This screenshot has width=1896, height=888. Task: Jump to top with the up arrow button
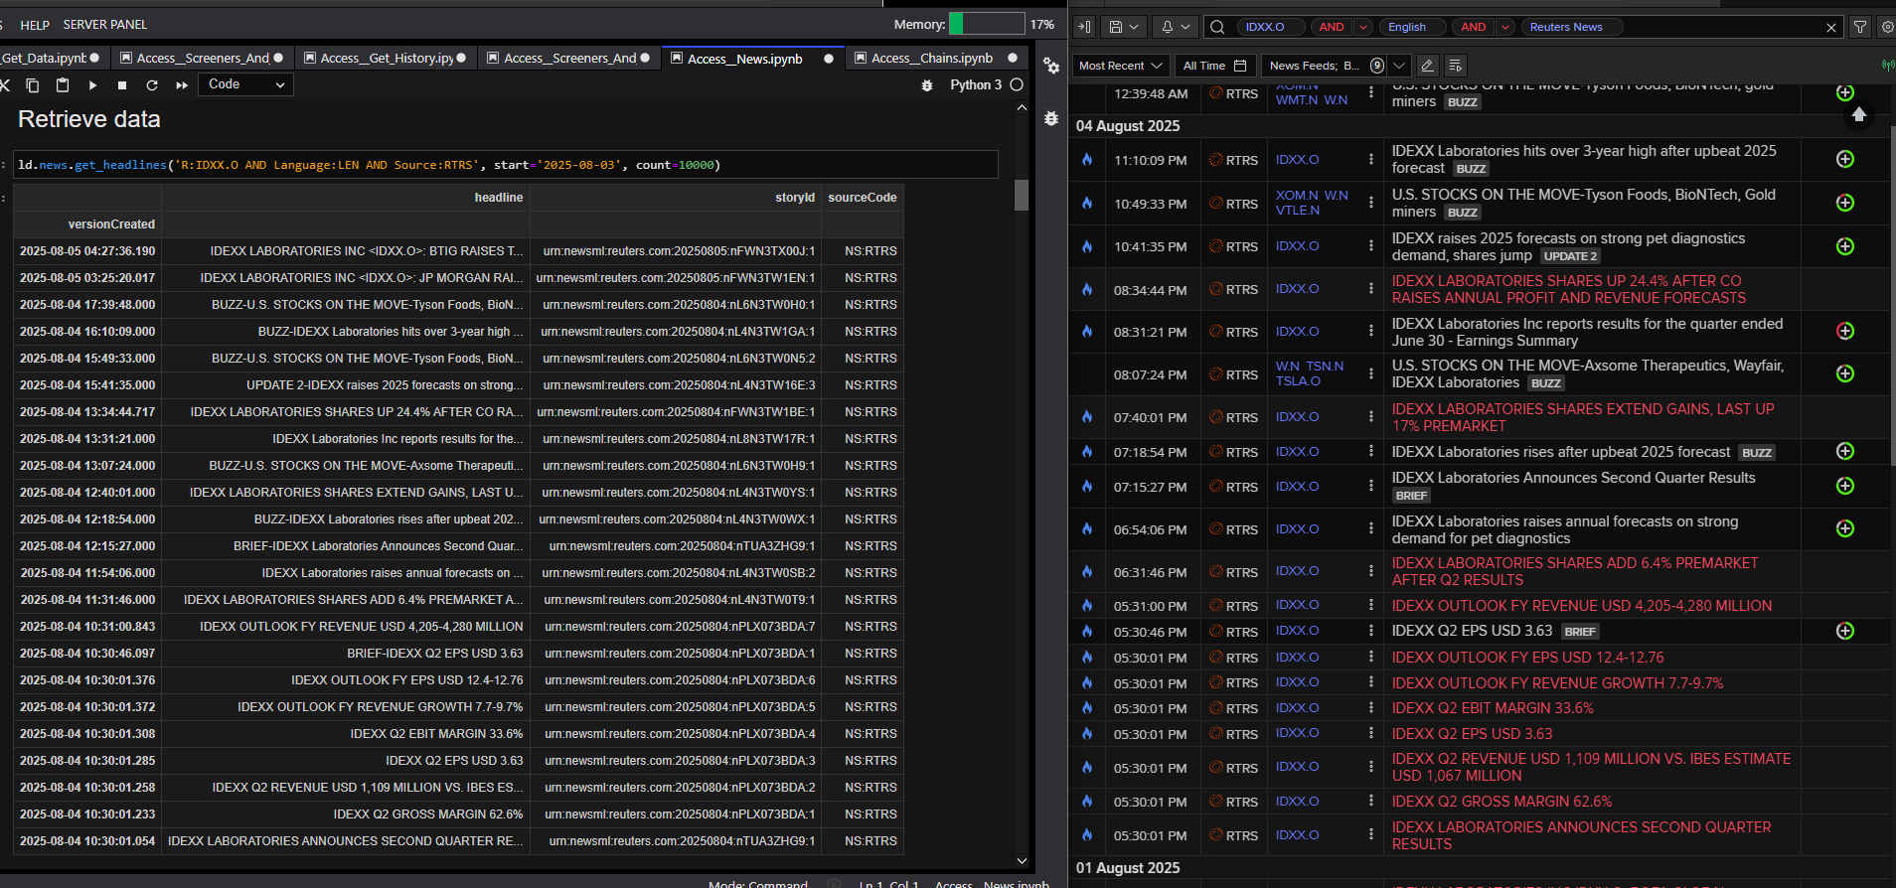pyautogui.click(x=1859, y=114)
